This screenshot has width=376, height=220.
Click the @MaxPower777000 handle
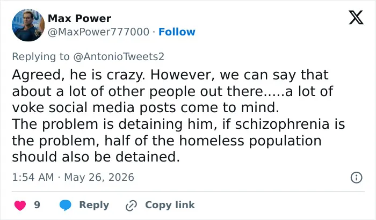click(98, 32)
